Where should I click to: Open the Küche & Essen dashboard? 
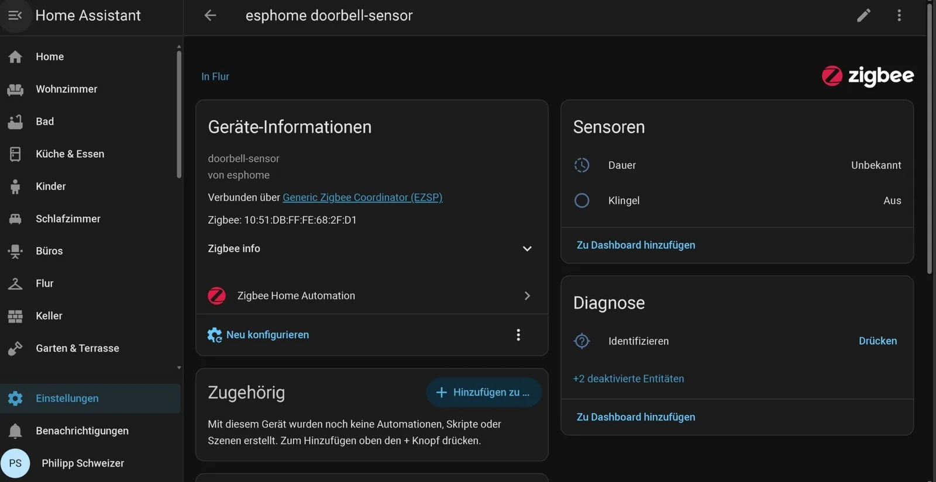point(91,154)
